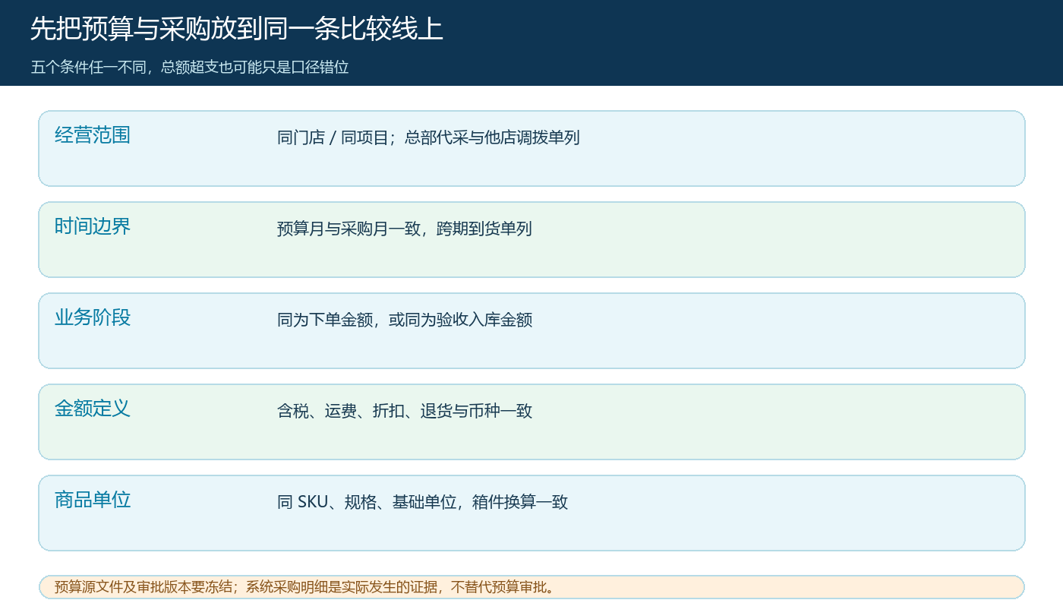Click the 业务阶段 heading
1063x600 pixels.
(93, 317)
